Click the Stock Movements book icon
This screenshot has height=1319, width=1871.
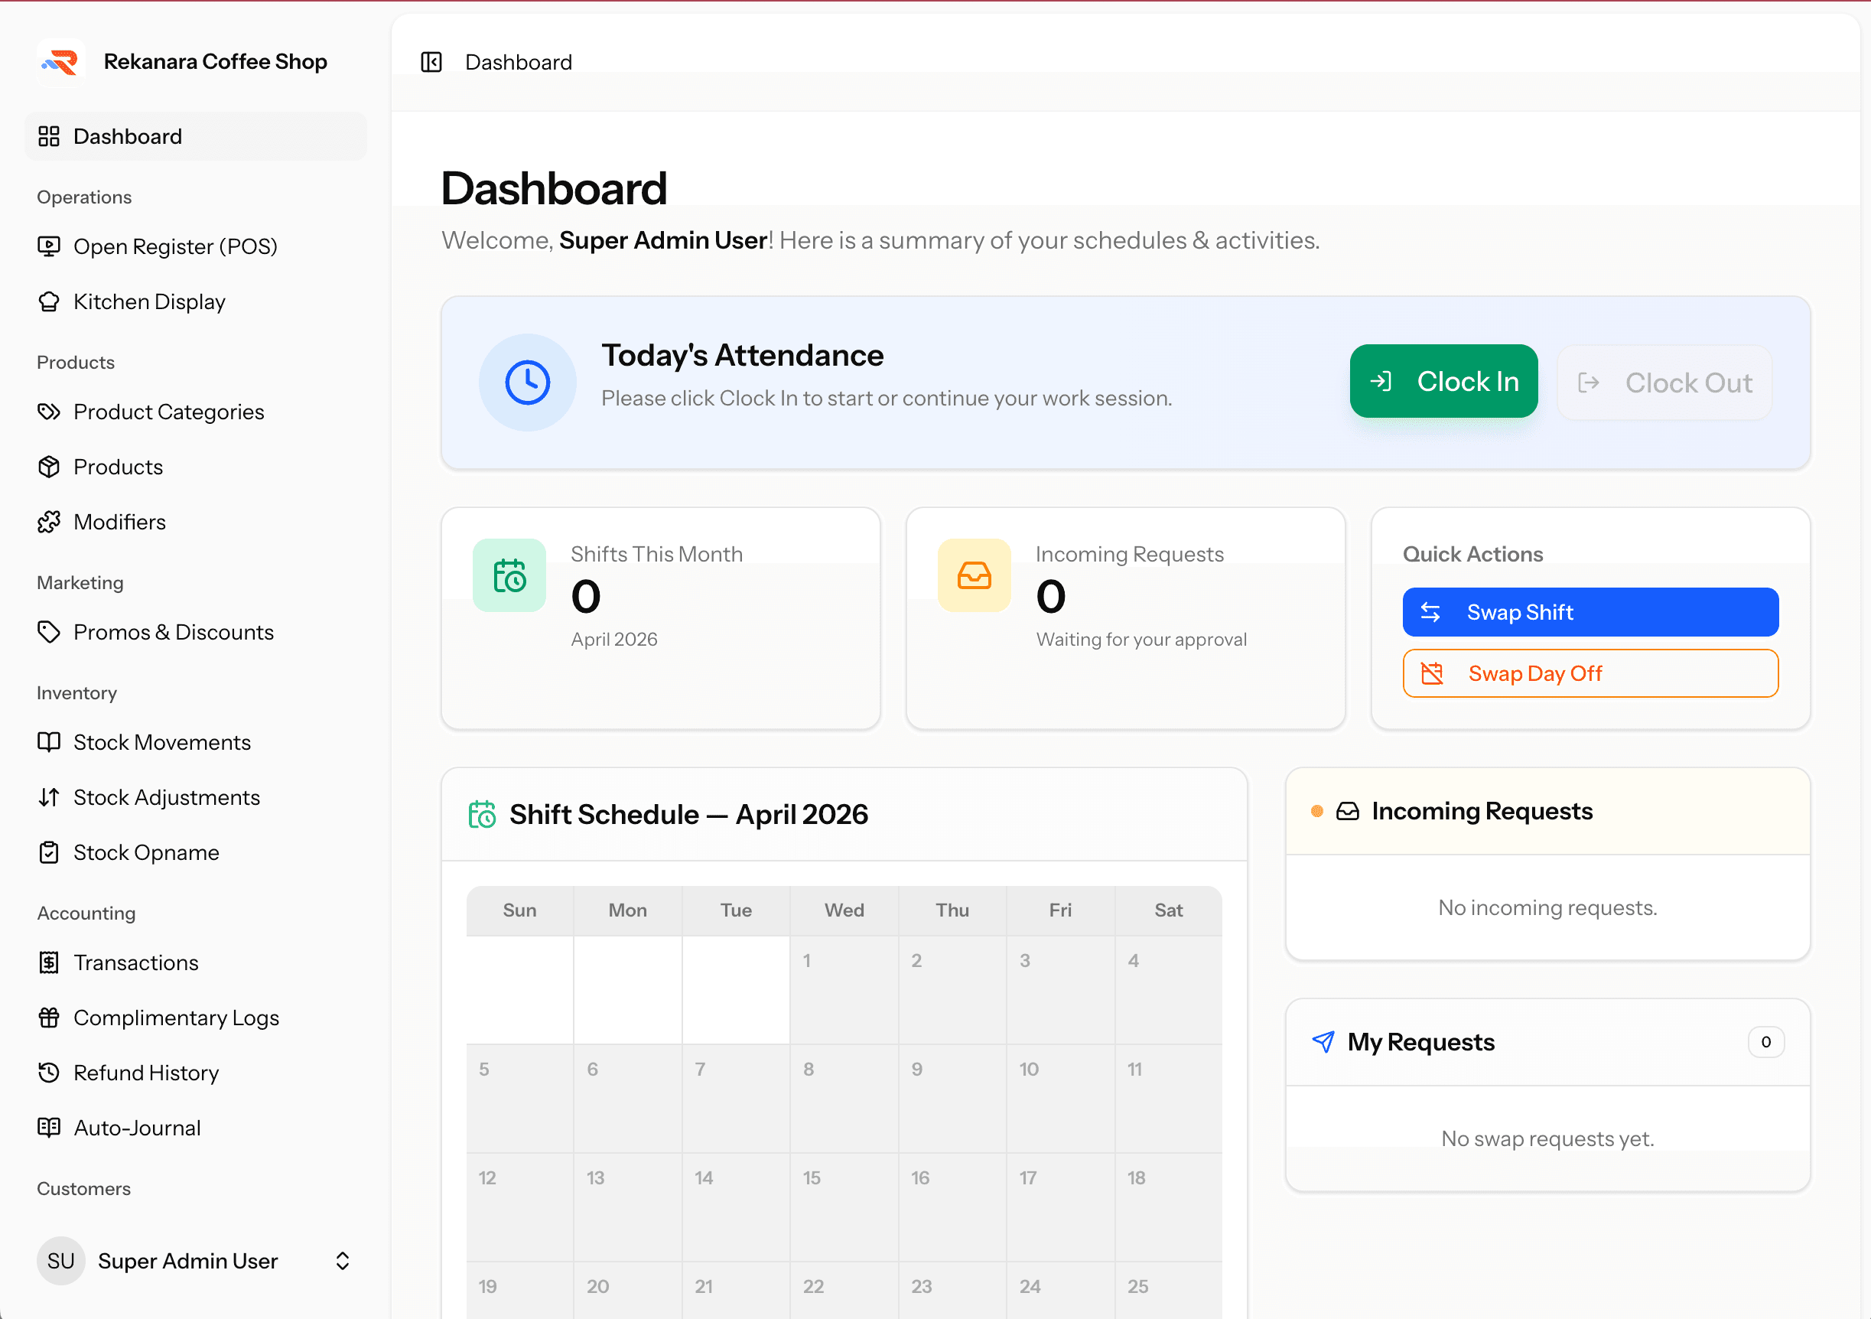[49, 742]
